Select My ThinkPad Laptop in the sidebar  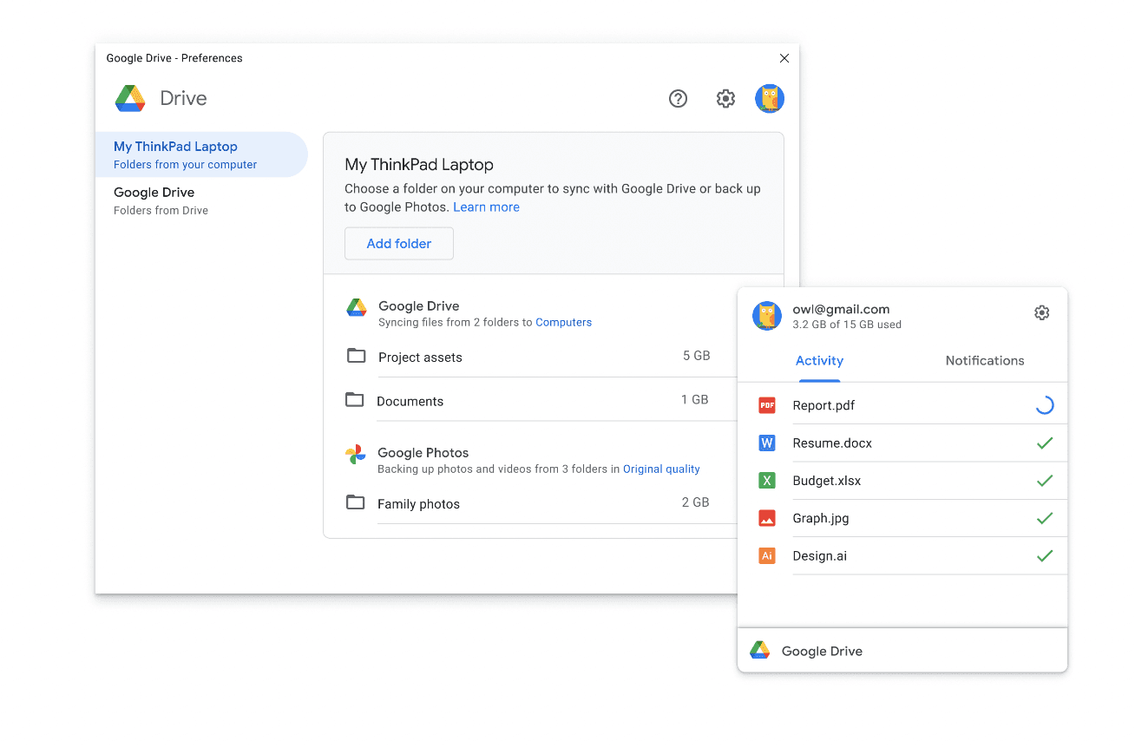click(x=174, y=154)
